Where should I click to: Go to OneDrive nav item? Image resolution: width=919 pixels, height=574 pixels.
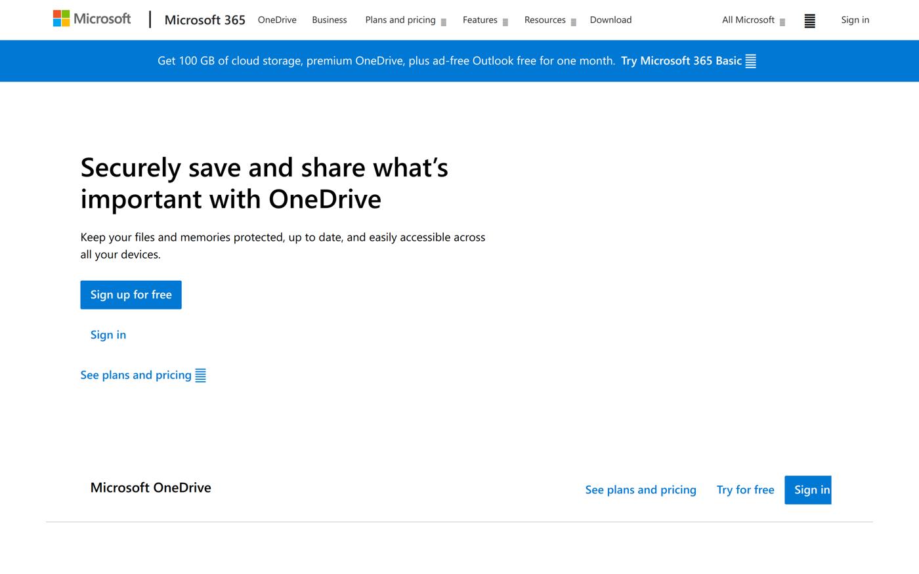[x=277, y=20]
